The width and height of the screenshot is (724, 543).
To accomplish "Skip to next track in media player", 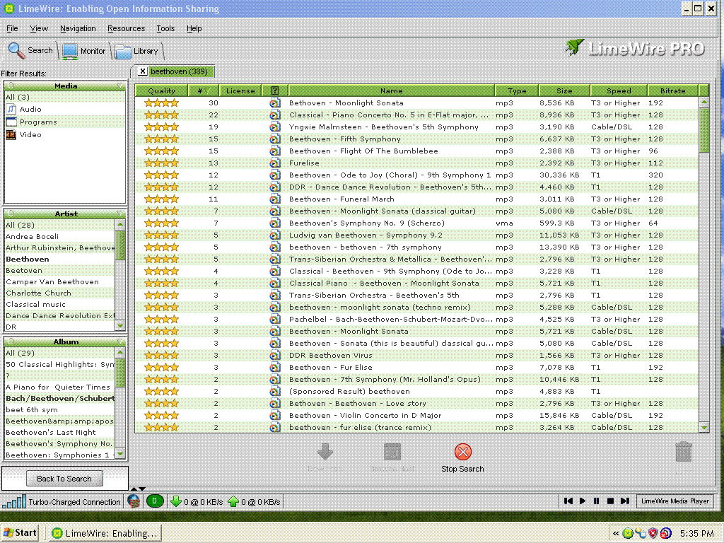I will click(x=625, y=501).
